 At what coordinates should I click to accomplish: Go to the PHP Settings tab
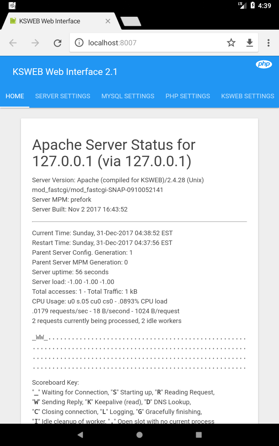pos(188,96)
